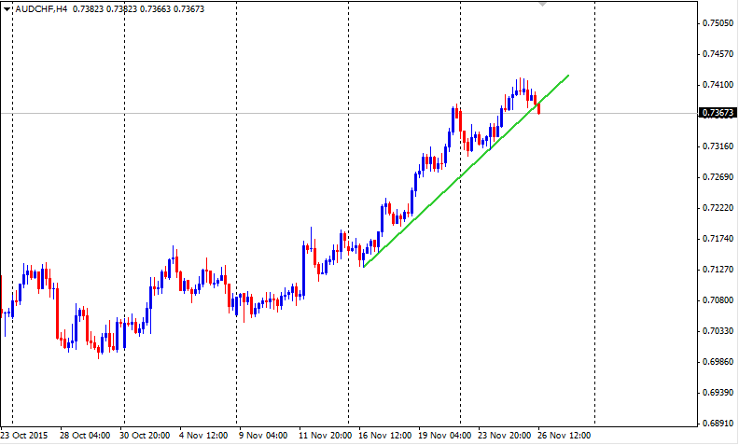Select the AUDCHF,H4 chart title text

point(41,9)
